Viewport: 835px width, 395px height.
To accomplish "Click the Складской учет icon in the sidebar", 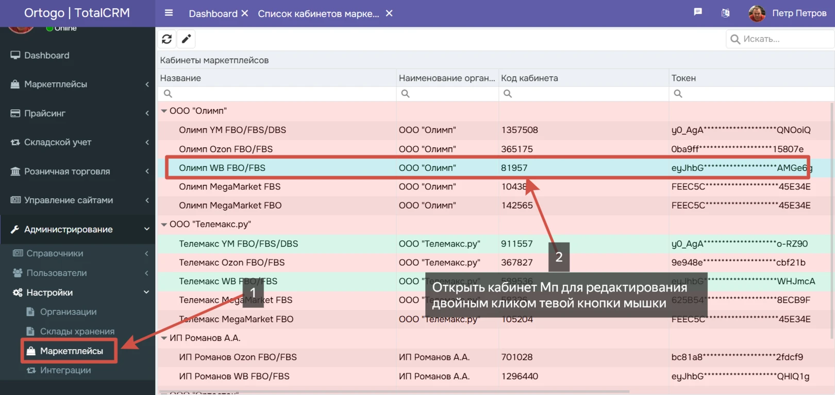I will [x=15, y=142].
